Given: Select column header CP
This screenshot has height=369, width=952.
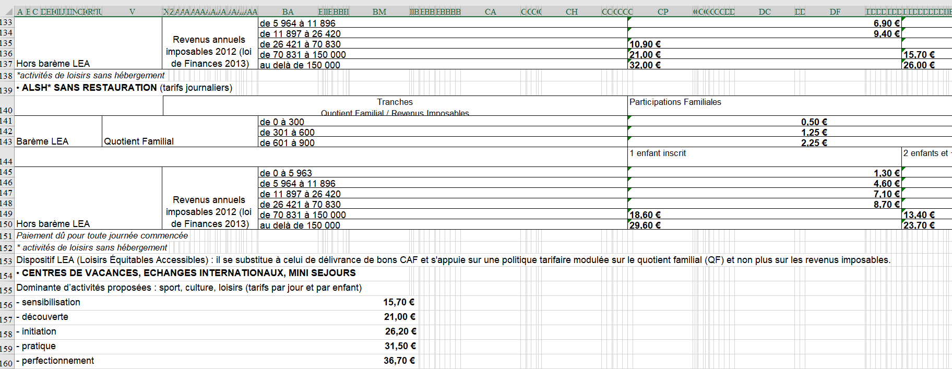Looking at the screenshot, I should point(662,11).
